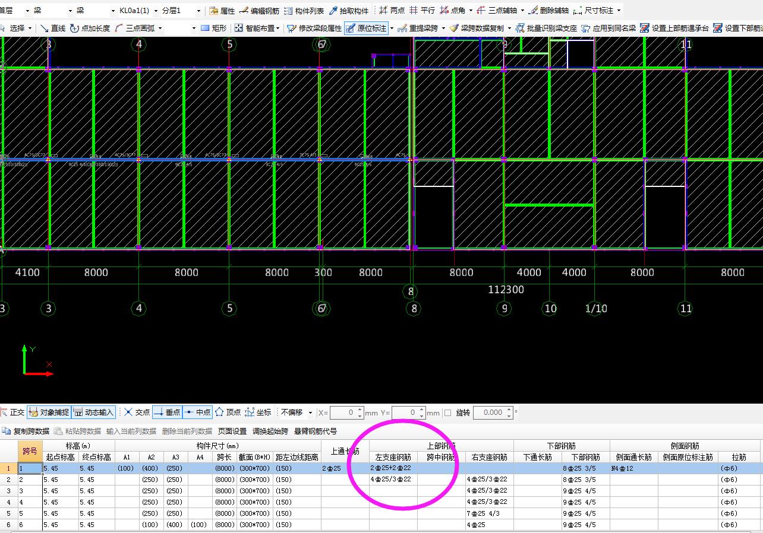Select the 矩形 rectangle drawing tool
Screen dimensions: 763x533
point(214,28)
